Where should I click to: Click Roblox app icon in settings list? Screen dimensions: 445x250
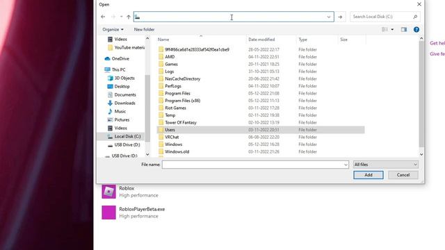(x=108, y=192)
